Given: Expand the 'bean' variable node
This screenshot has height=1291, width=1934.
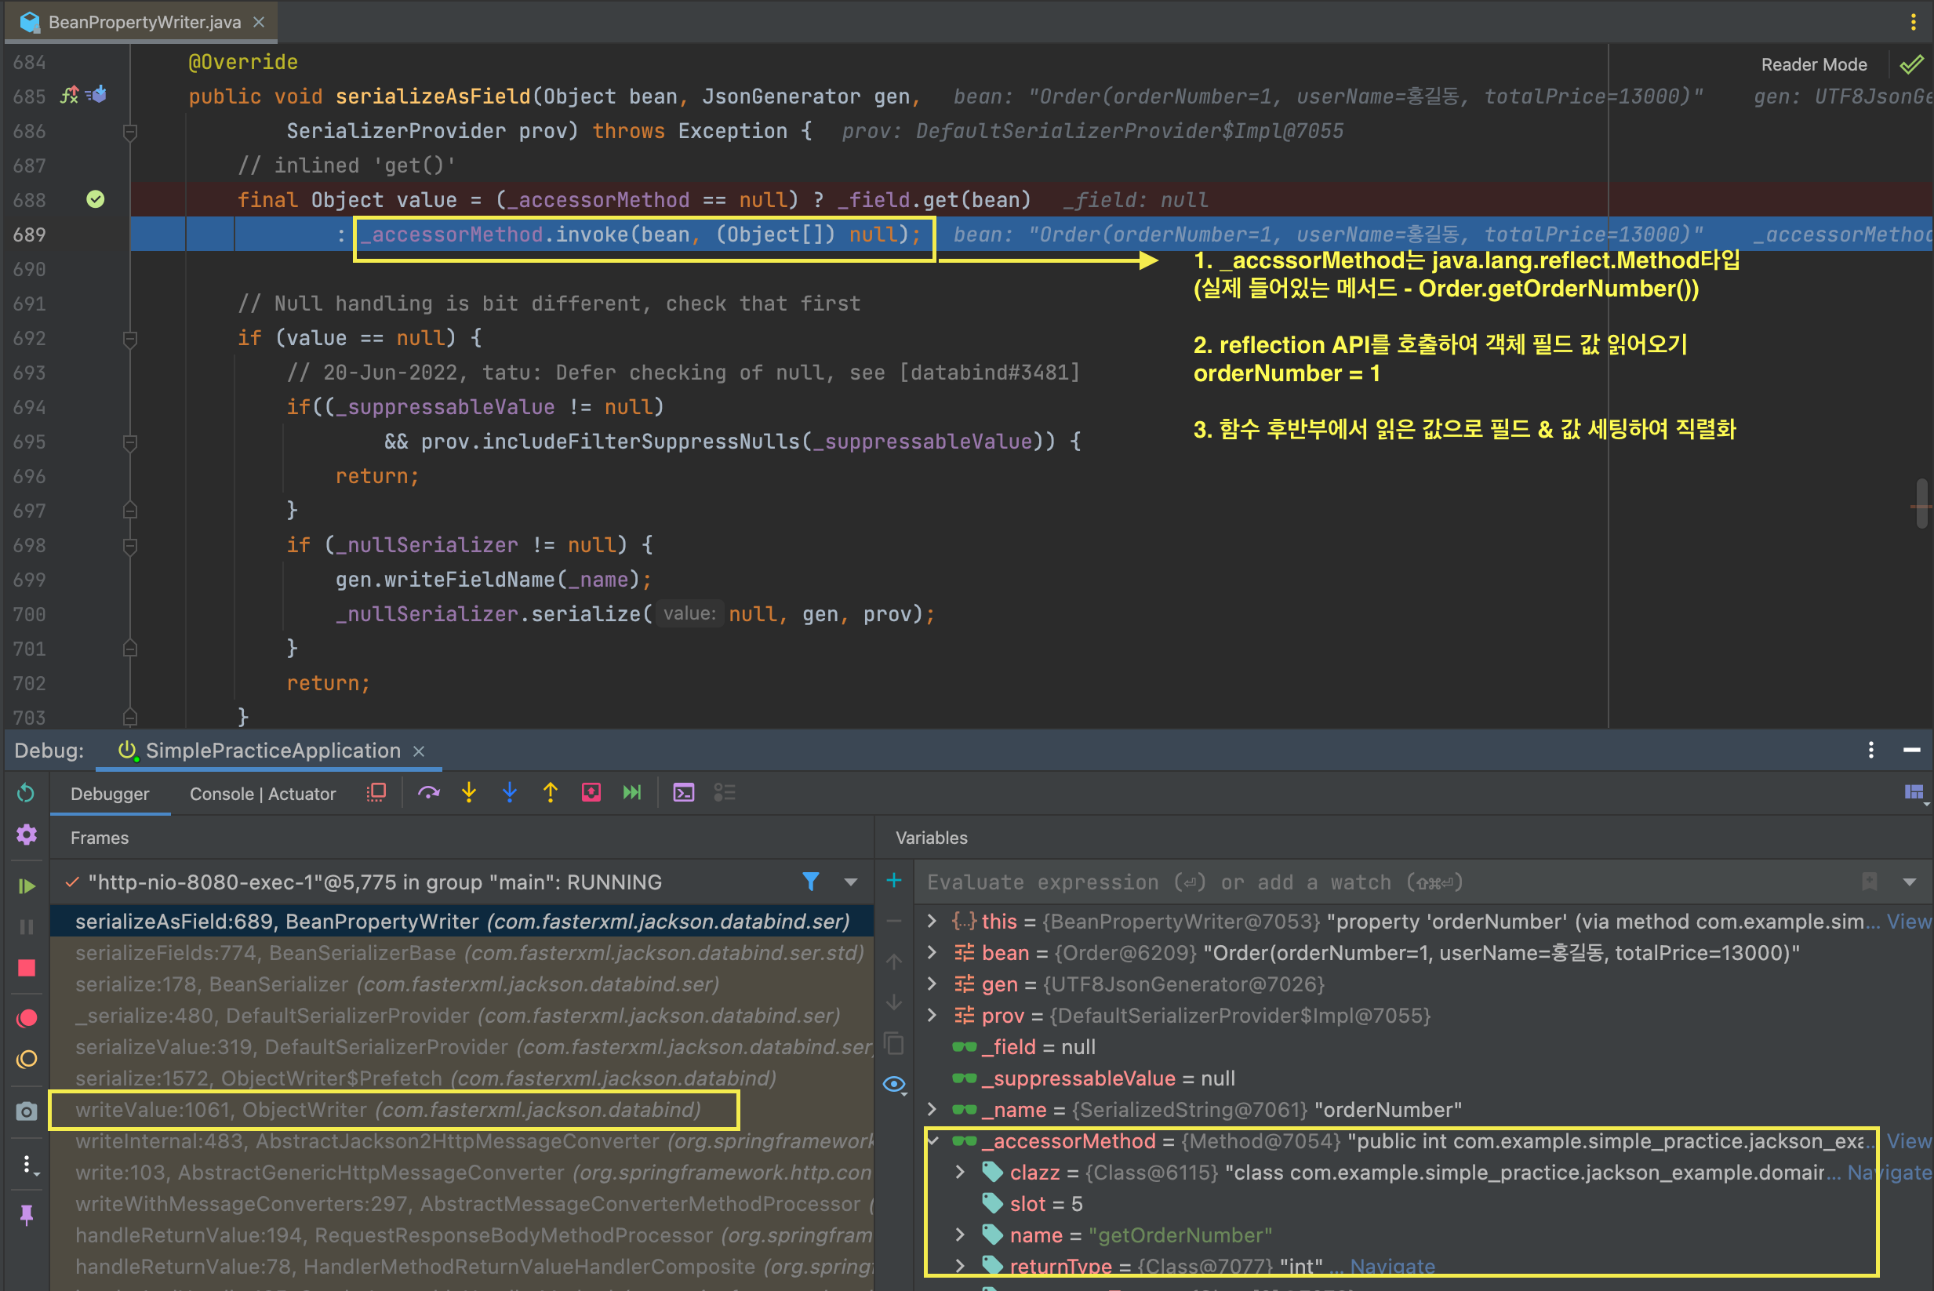Looking at the screenshot, I should (x=932, y=953).
